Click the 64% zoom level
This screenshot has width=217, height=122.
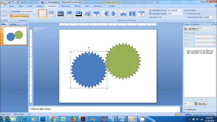coord(188,114)
